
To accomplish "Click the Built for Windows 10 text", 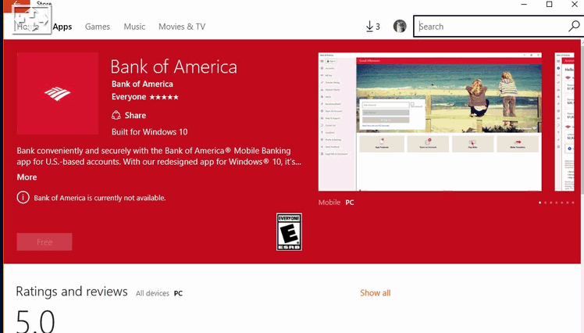I will click(x=149, y=132).
